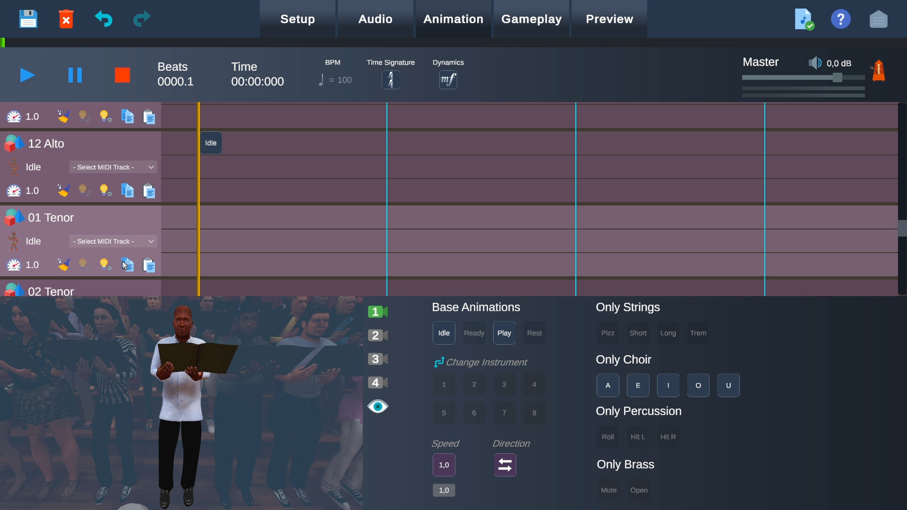
Task: Open the Direction selector under Base Animations
Action: tap(505, 465)
